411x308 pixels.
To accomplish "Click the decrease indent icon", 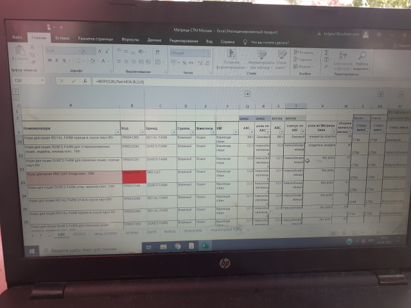I will coord(141,62).
